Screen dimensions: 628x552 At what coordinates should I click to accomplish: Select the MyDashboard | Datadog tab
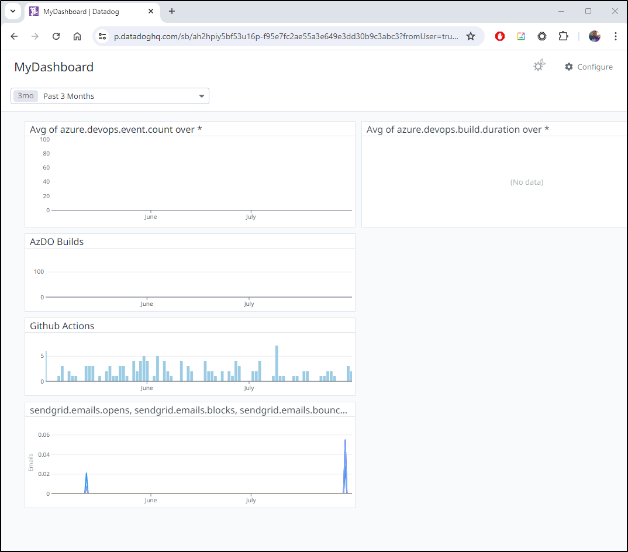pyautogui.click(x=92, y=12)
